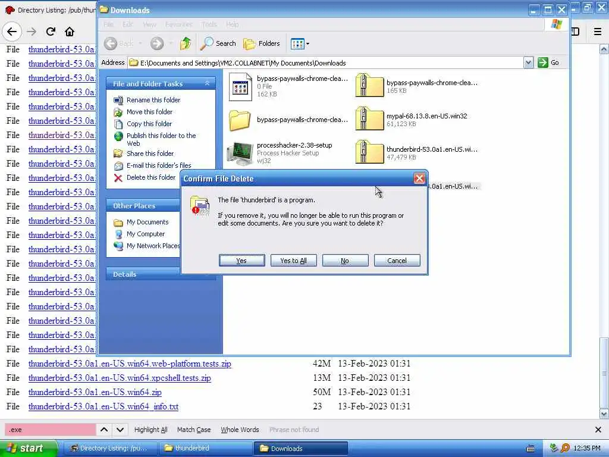
Task: Open win64.web-platform.tests.zip link
Action: pos(130,364)
